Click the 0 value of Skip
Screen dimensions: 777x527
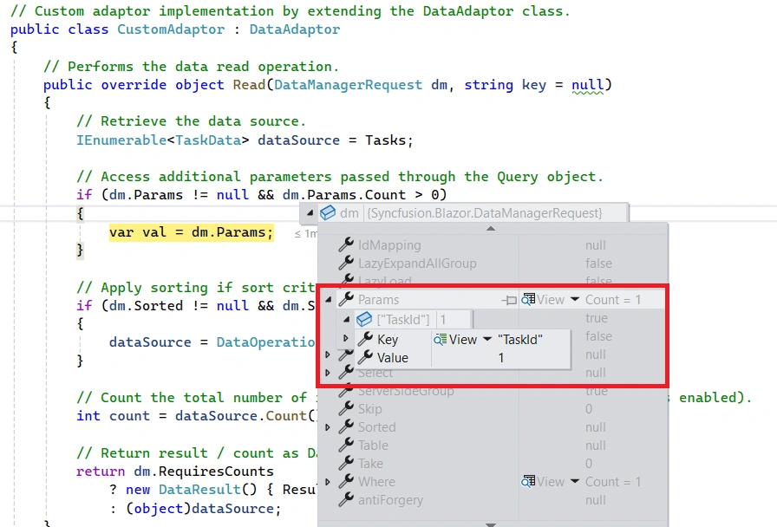click(588, 408)
